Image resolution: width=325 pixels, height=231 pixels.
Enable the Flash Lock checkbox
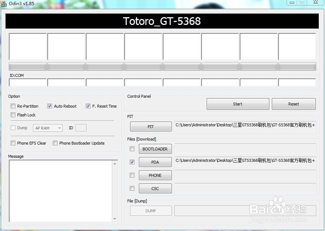click(x=13, y=115)
